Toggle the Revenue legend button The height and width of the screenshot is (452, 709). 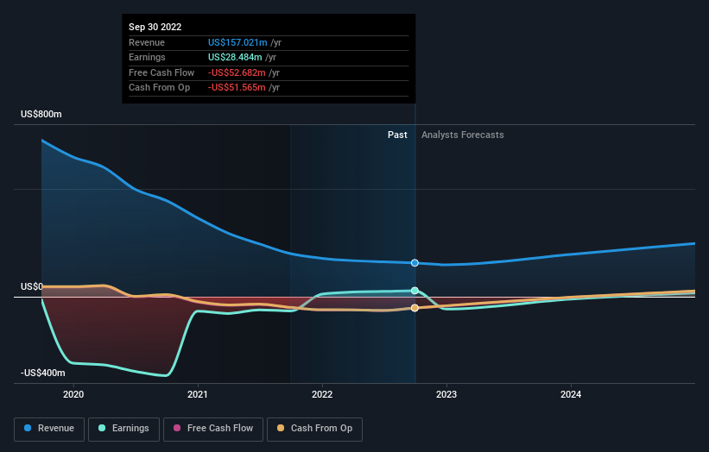(49, 429)
